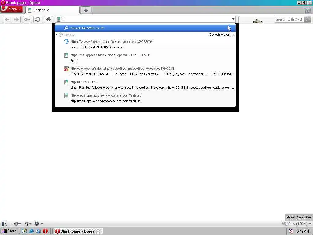
Task: Open the View (100%) zoom dropdown
Action: coord(299,224)
